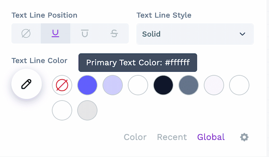This screenshot has width=269, height=157.
Task: Switch to the Color tab
Action: (x=135, y=137)
